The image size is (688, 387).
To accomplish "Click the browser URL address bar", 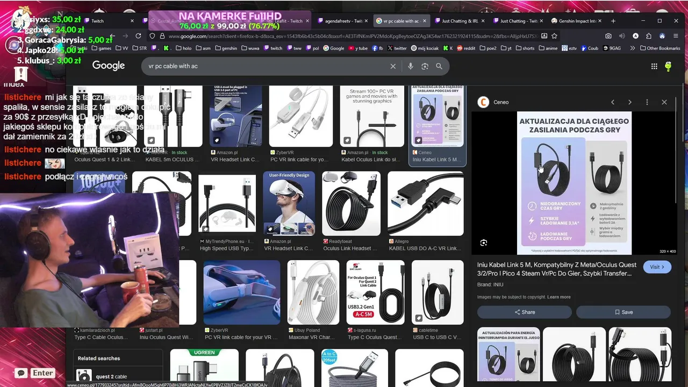I will click(x=352, y=36).
